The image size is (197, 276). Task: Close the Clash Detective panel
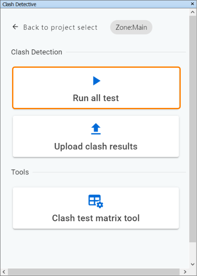tap(192, 4)
